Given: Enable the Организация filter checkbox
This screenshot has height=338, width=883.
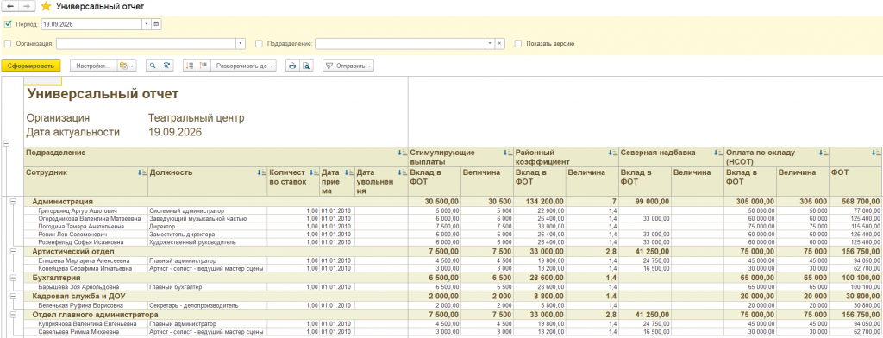Looking at the screenshot, I should click(7, 43).
